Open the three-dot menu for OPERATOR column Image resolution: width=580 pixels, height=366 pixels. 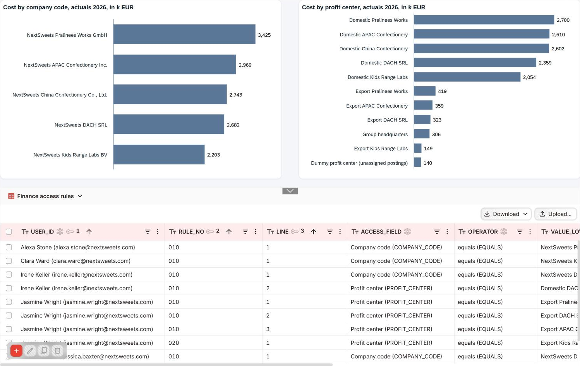530,232
